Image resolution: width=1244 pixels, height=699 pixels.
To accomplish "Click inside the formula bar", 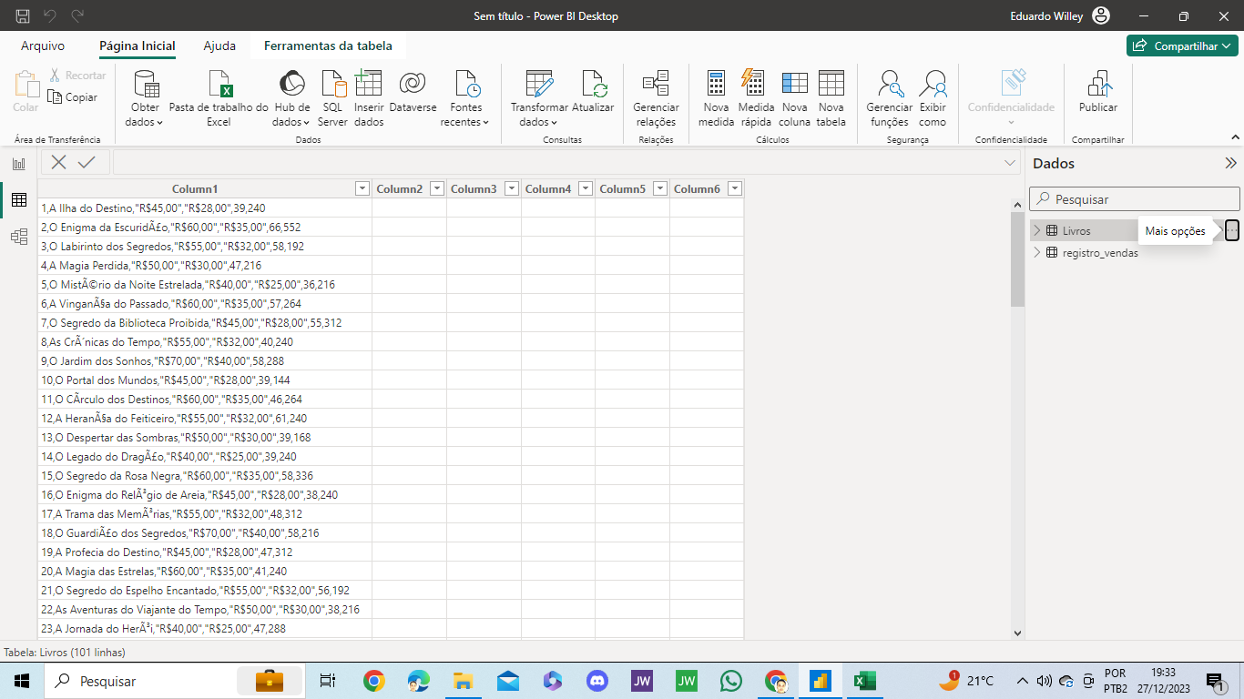I will click(556, 162).
